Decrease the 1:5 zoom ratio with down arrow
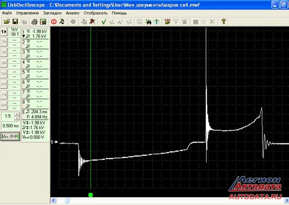The image size is (289, 205). (x=17, y=118)
